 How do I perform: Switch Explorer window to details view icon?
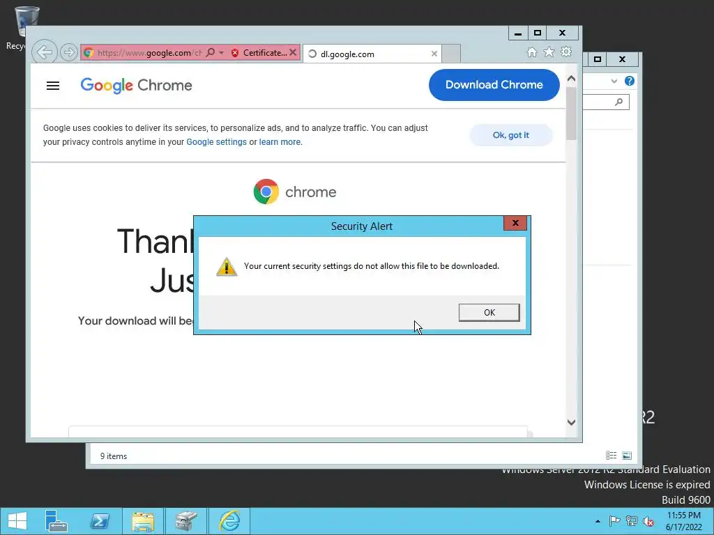click(611, 456)
